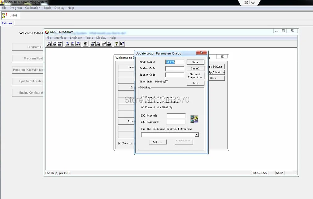Click the Application button in Welcome dialog behind

[217, 72]
